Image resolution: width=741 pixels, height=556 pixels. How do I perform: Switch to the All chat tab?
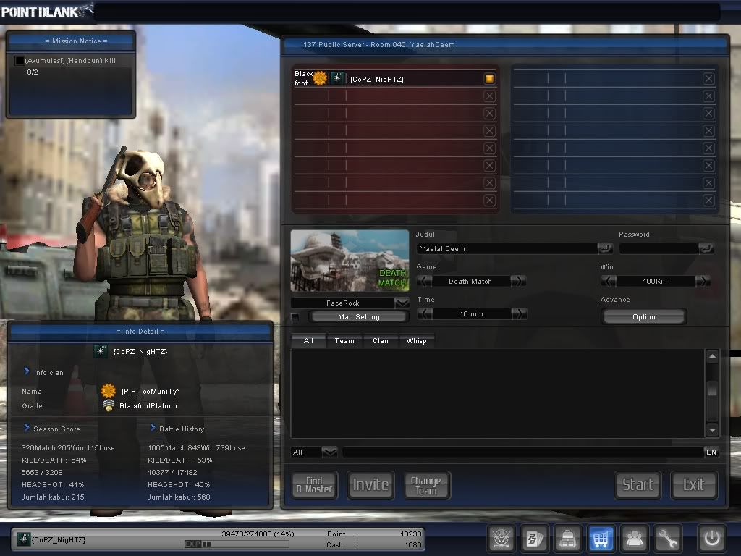308,340
